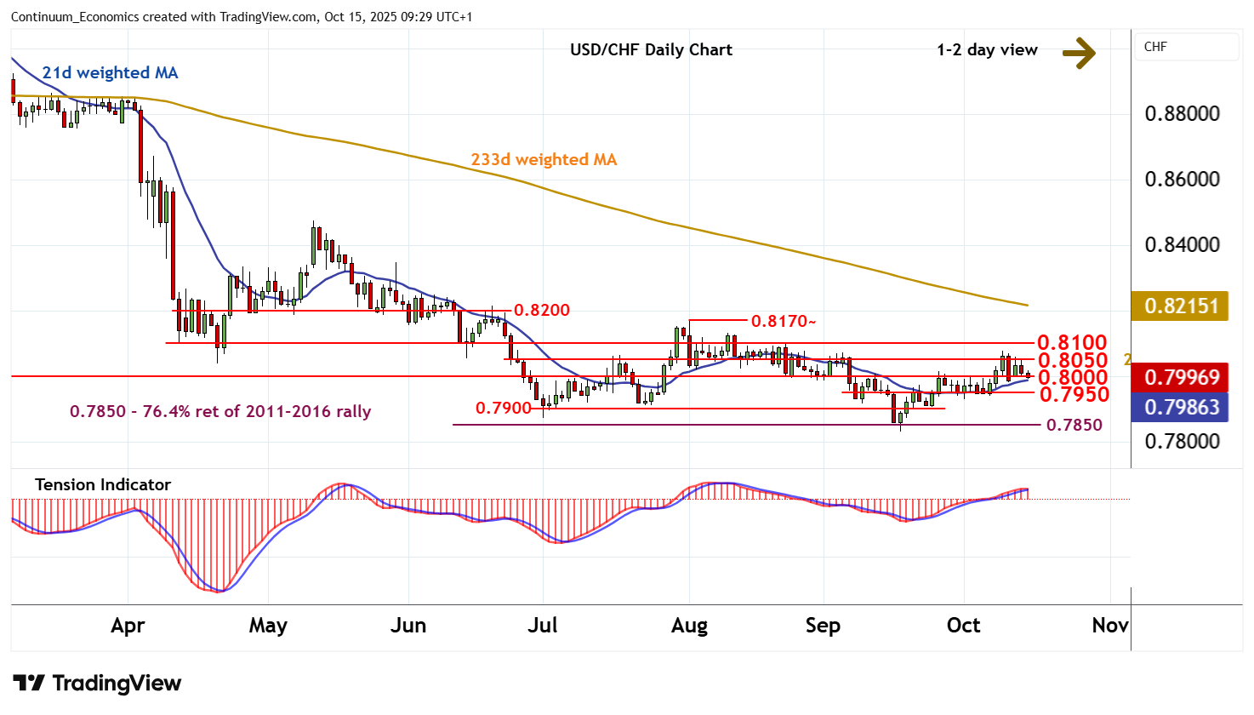
Task: Select the 233d weighted MA label
Action: tap(544, 159)
